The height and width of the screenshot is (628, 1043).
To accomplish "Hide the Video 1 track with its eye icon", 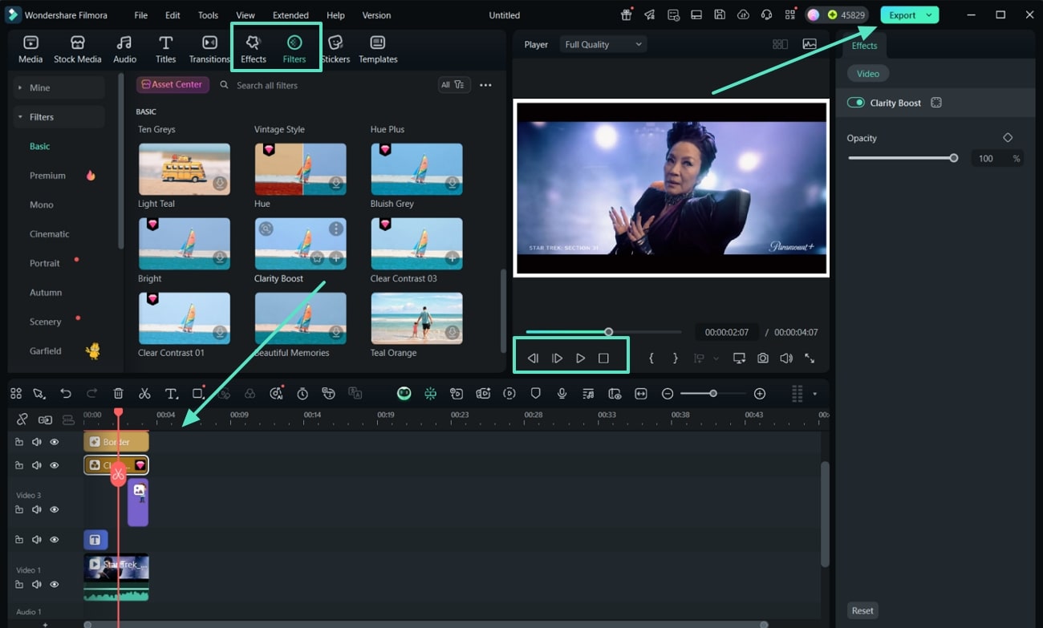I will [55, 585].
